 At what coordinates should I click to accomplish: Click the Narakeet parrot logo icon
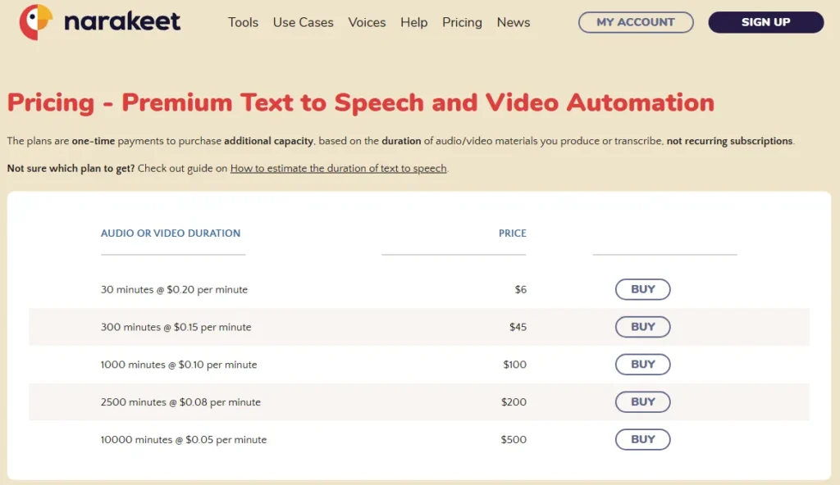36,22
